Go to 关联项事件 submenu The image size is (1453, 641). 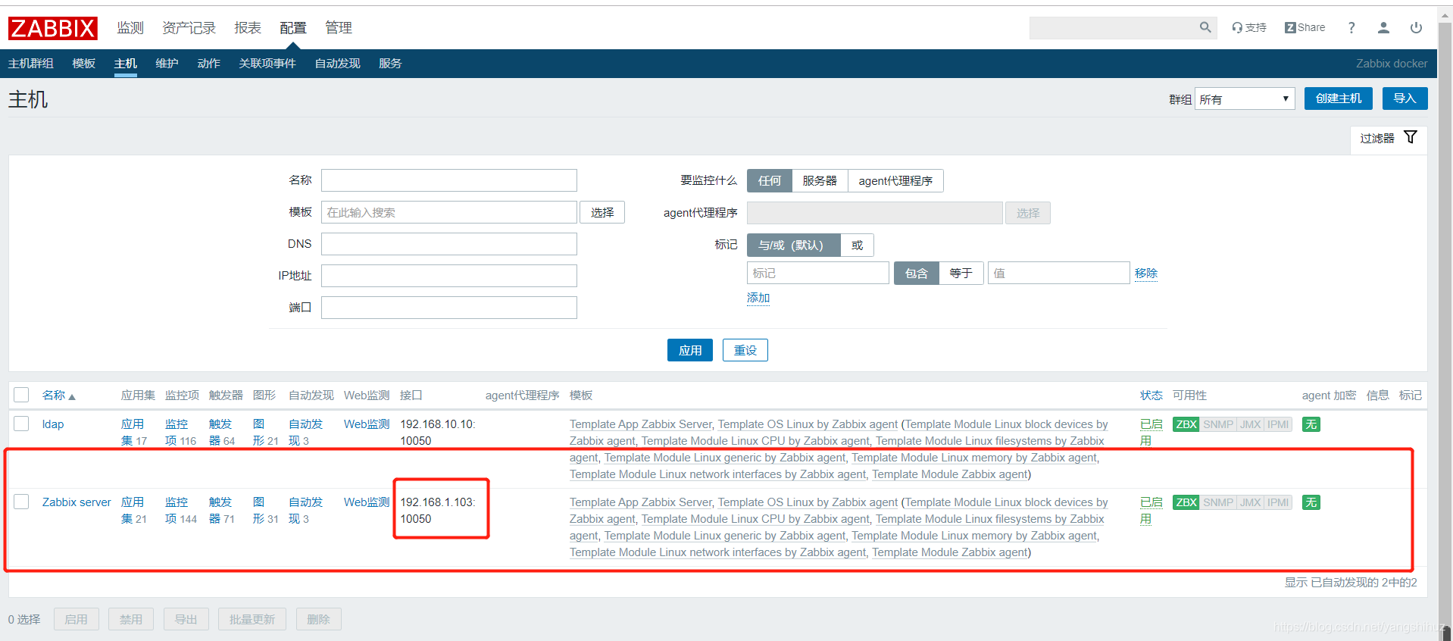click(x=267, y=64)
